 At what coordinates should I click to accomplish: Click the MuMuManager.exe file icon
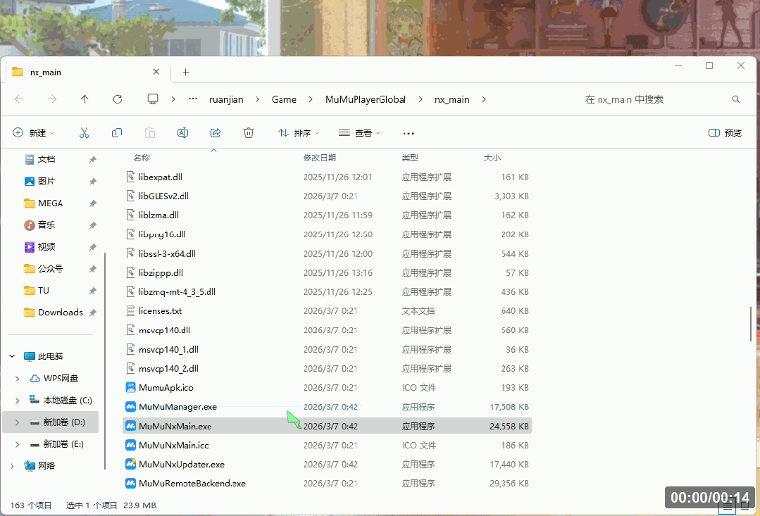tap(130, 406)
